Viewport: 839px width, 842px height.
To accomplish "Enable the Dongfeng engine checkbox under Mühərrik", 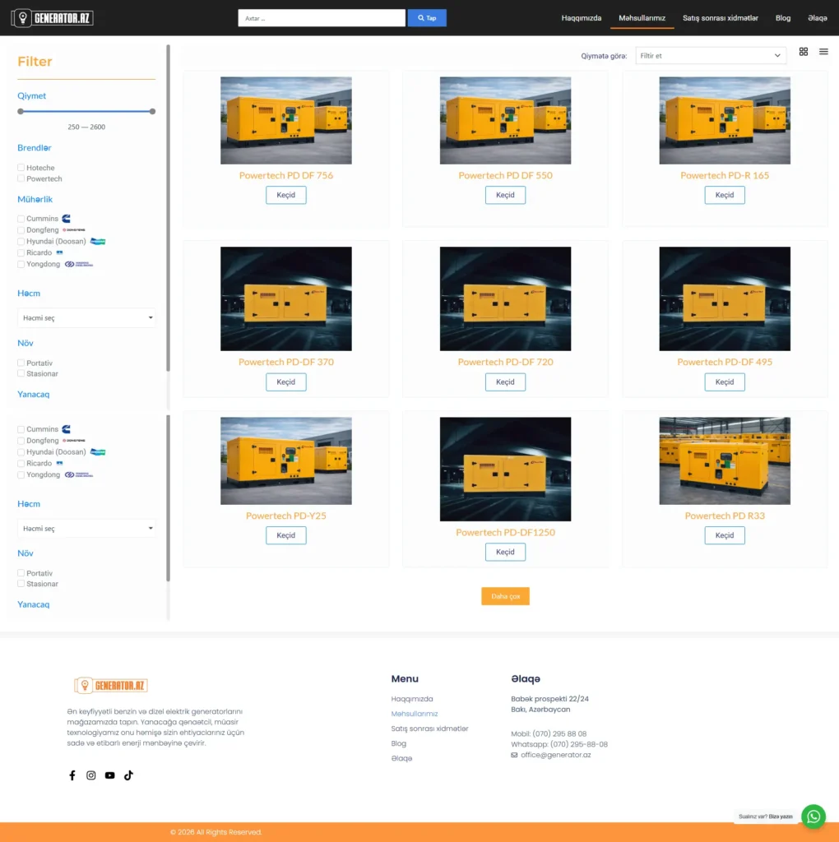I will tap(21, 230).
